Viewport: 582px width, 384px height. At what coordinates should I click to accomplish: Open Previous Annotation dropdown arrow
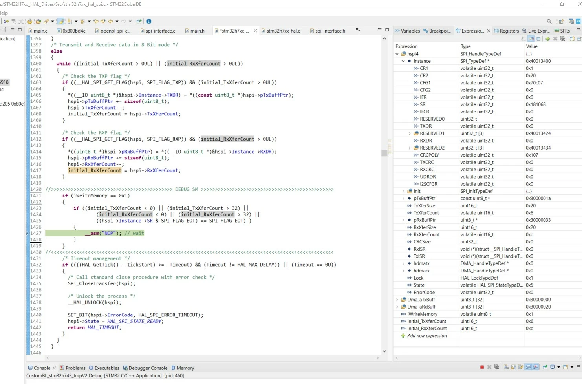click(x=89, y=21)
